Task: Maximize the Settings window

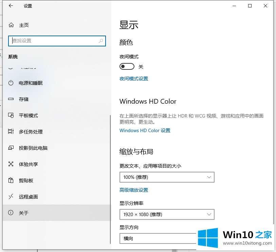Action: [250, 6]
